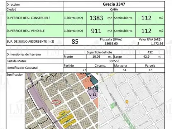Click the 'Parcela' column header

tap(150, 66)
